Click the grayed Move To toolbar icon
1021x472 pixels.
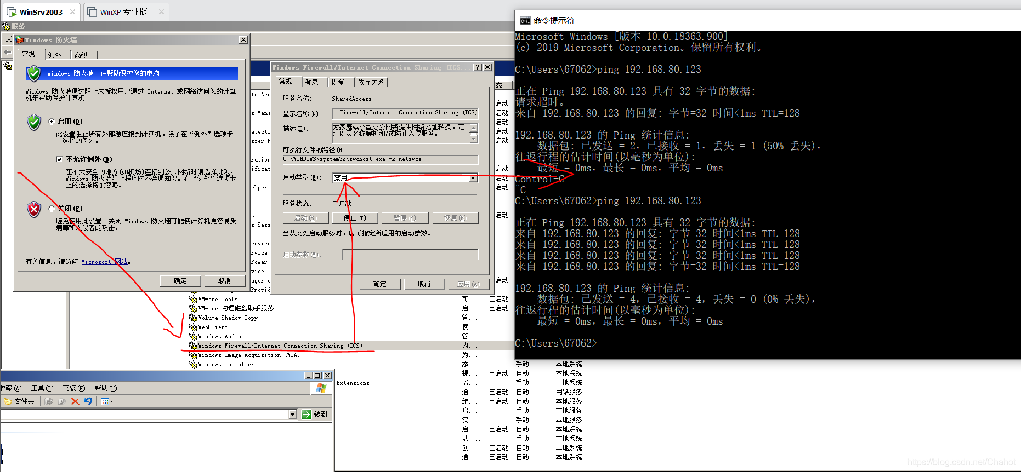click(x=49, y=401)
